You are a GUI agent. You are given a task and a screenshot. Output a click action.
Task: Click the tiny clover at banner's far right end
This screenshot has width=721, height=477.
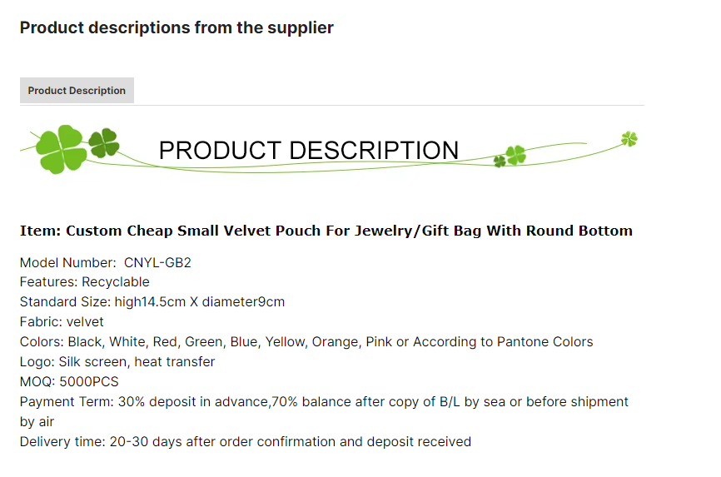pos(629,138)
